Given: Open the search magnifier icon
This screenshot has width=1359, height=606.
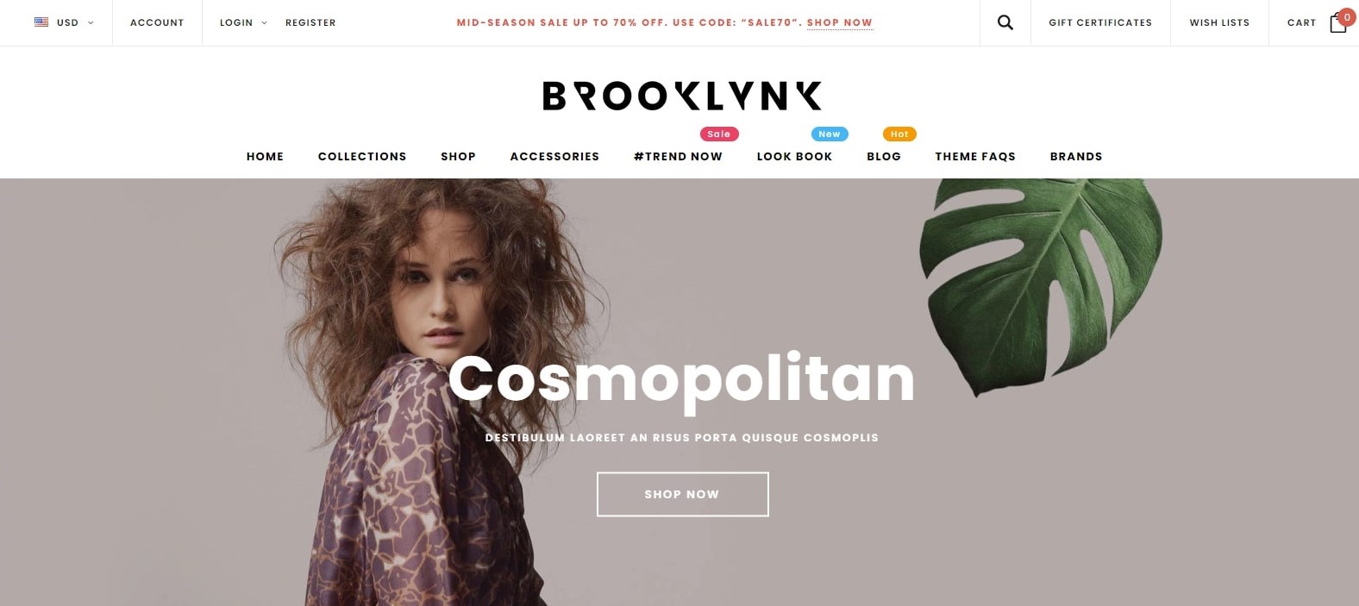Looking at the screenshot, I should [x=1005, y=22].
